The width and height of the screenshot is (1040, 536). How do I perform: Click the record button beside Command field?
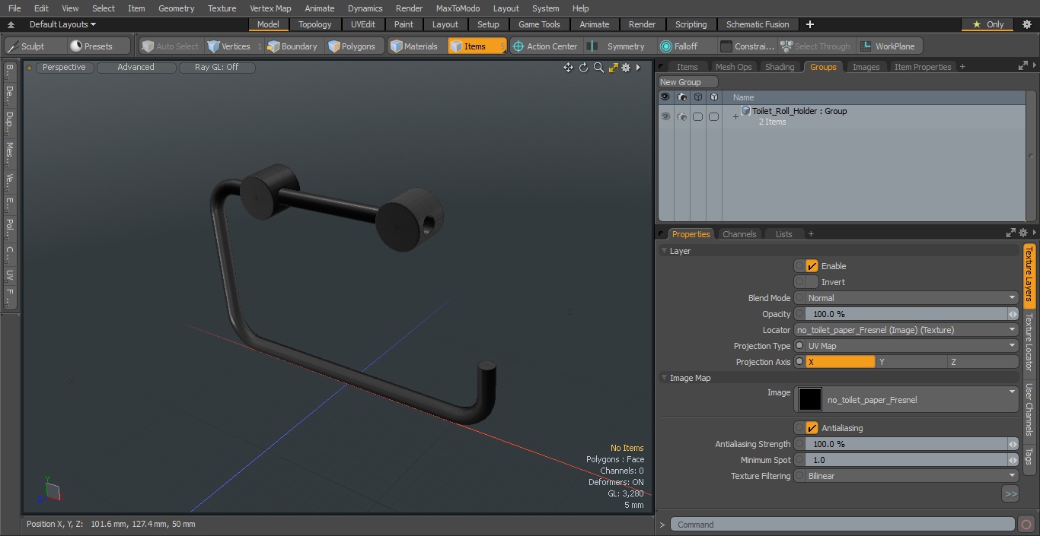point(1026,525)
